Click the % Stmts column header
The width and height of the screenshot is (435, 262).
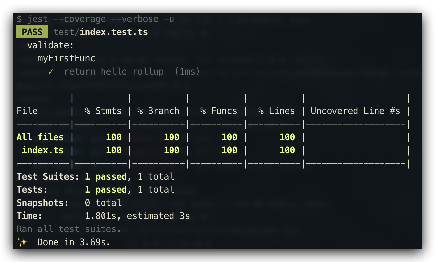pyautogui.click(x=103, y=111)
